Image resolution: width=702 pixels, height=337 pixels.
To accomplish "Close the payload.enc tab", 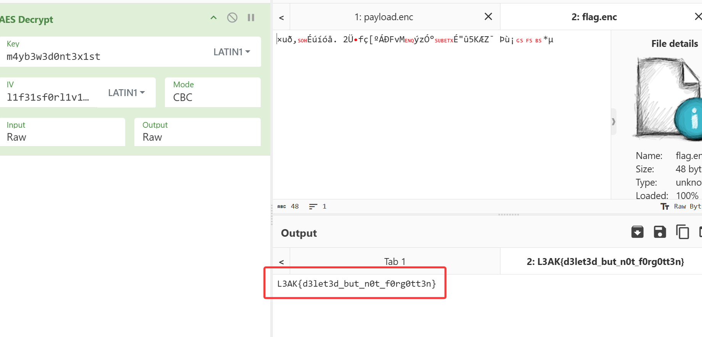I will pyautogui.click(x=488, y=16).
